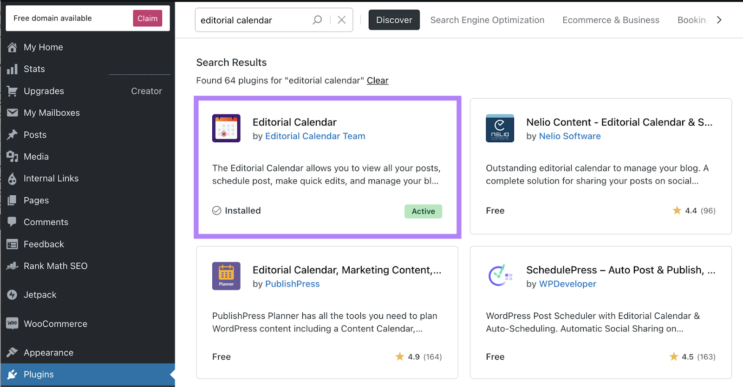Visit Editorial Calendar Team author link

pyautogui.click(x=315, y=136)
